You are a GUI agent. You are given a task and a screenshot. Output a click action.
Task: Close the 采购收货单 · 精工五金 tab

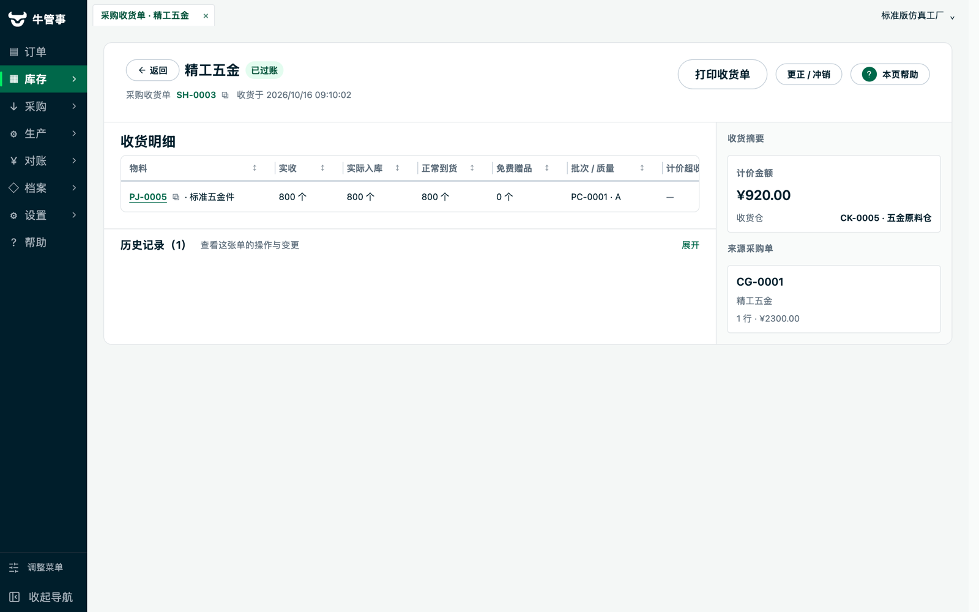[x=206, y=16]
